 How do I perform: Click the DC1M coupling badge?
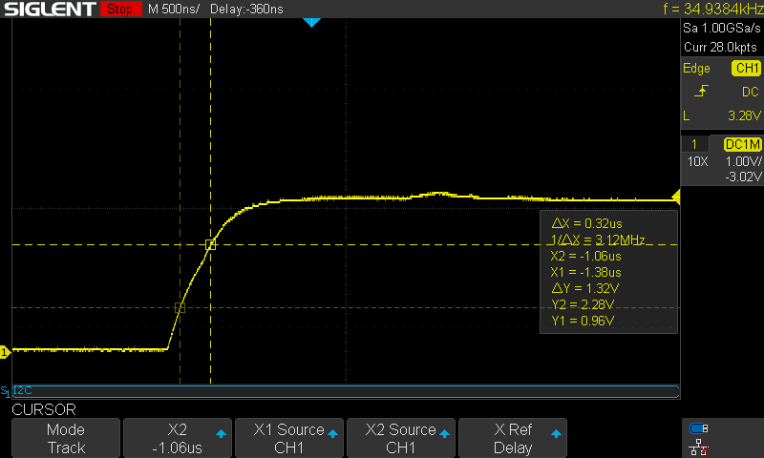pos(743,144)
